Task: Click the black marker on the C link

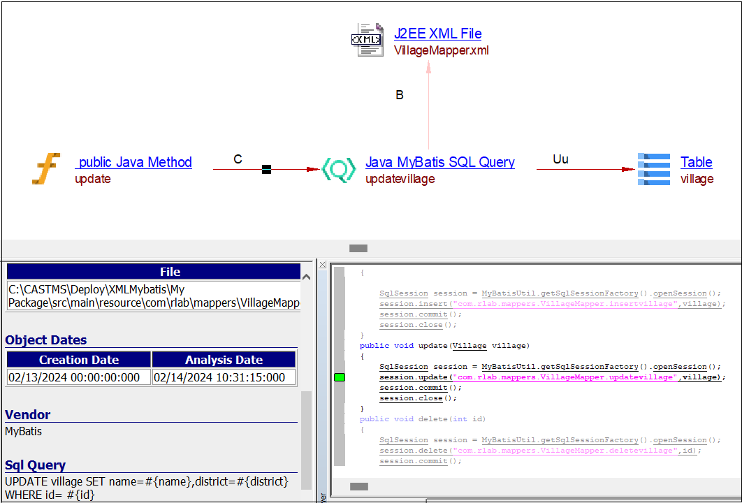Action: point(266,169)
